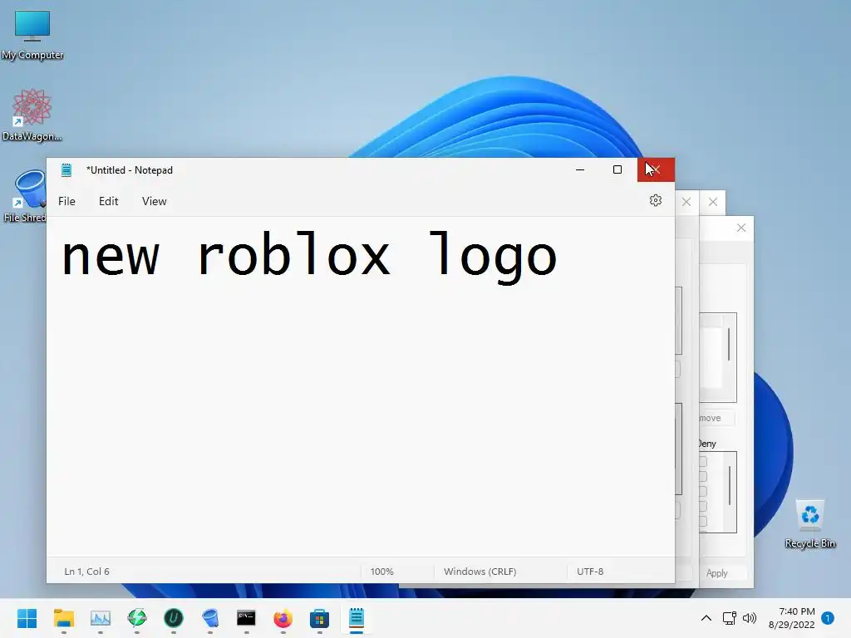
Task: Open Command Prompt from the taskbar
Action: click(246, 618)
